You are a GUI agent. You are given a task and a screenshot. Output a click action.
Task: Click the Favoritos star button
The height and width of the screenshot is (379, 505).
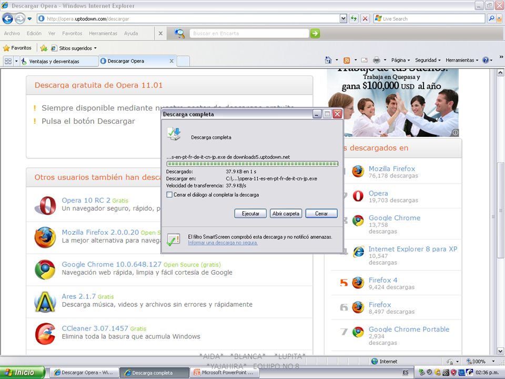coord(17,48)
